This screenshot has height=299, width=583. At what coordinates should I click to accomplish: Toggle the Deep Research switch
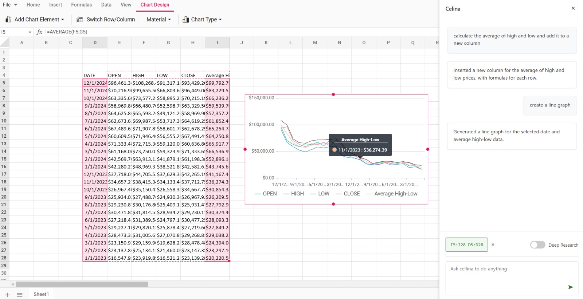click(538, 245)
